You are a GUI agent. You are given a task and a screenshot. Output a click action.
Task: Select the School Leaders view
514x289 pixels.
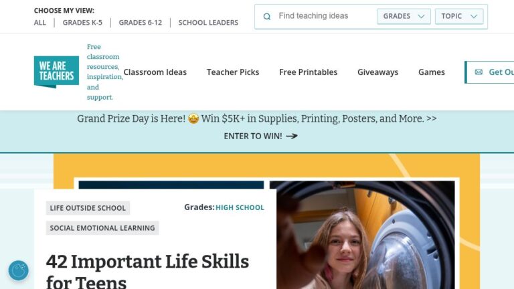[208, 23]
